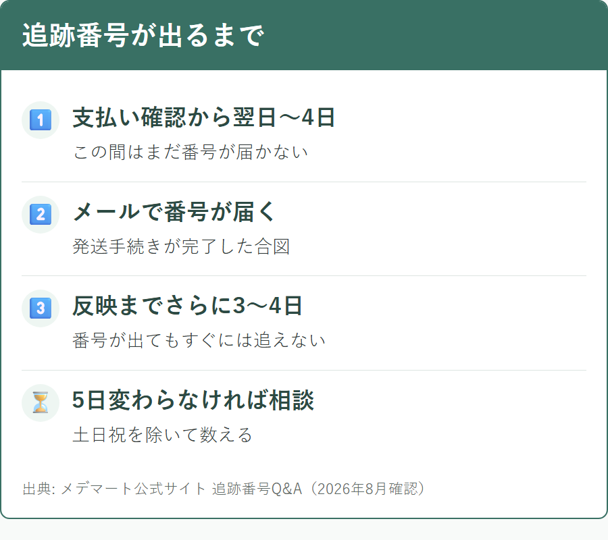Click the green header banner

[304, 35]
